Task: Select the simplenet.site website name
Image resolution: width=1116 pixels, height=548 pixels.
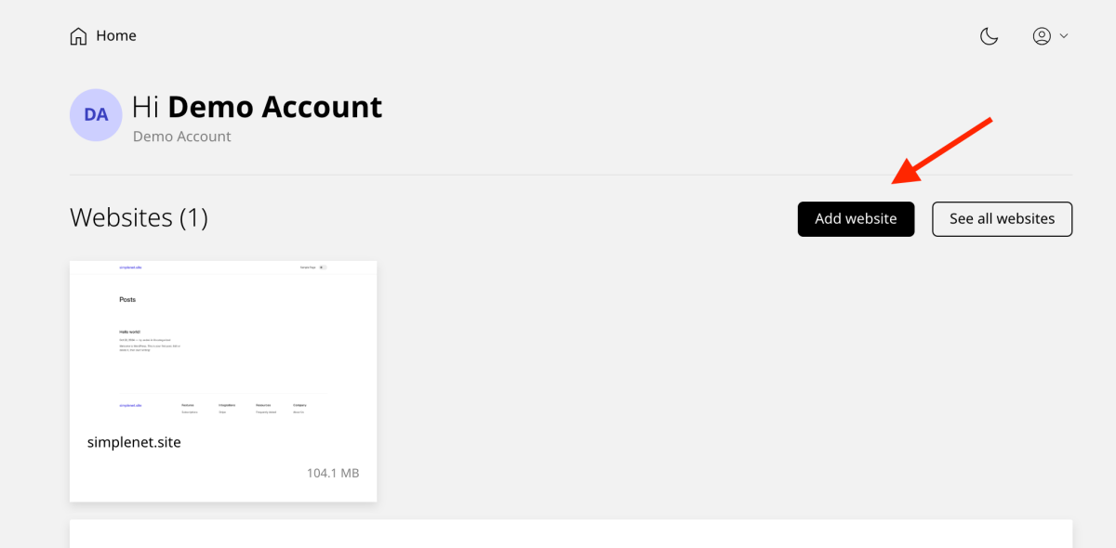Action: click(x=134, y=441)
